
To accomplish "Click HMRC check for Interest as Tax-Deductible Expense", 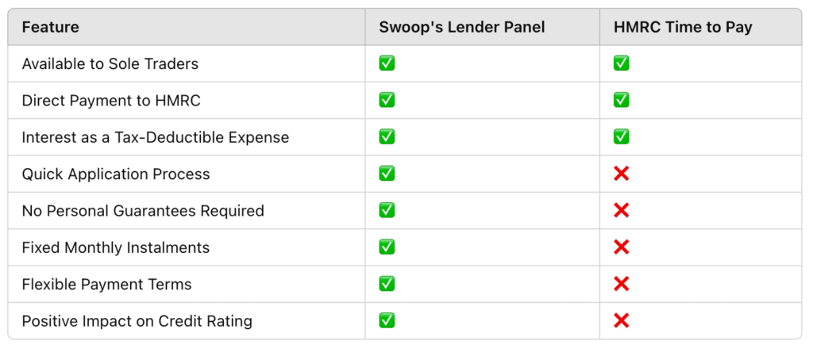I will 621,137.
